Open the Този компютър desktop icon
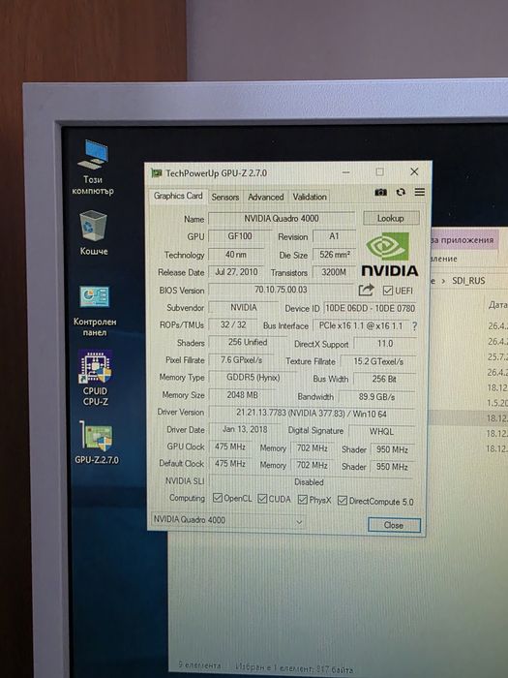 click(93, 167)
